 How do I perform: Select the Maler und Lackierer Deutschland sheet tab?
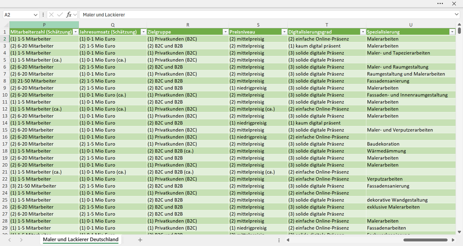(x=81, y=240)
